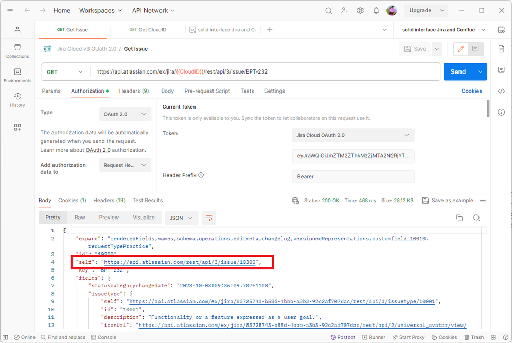Copy the response body

coord(459,218)
